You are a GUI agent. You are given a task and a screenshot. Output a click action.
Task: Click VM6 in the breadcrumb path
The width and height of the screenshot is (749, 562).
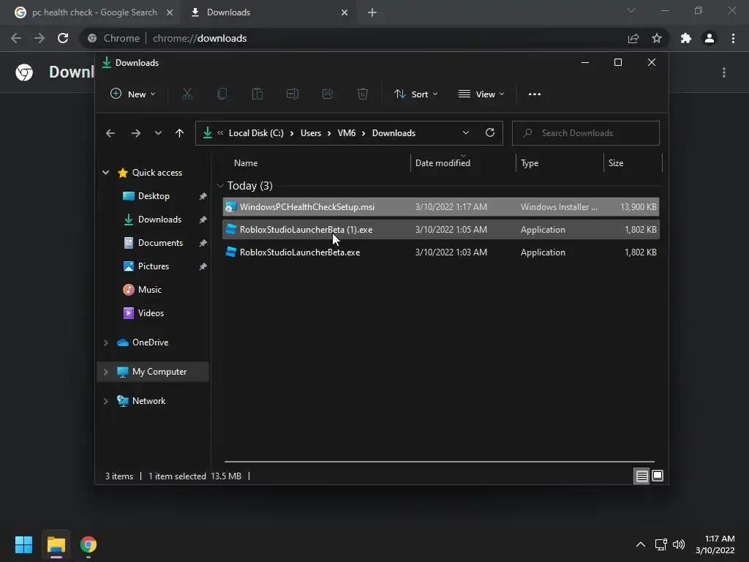tap(347, 133)
